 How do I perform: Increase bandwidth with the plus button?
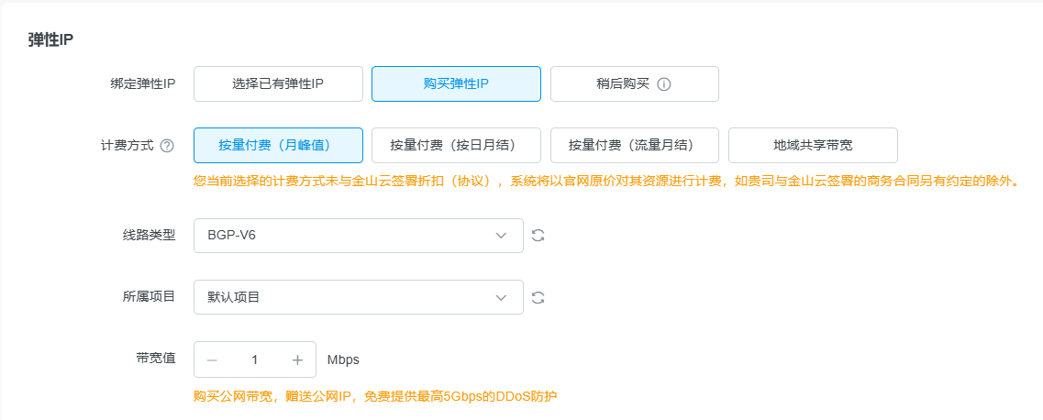[x=297, y=359]
